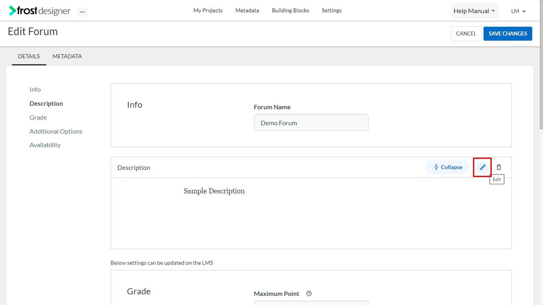Click the Forum Name input field
The height and width of the screenshot is (305, 543).
(311, 122)
